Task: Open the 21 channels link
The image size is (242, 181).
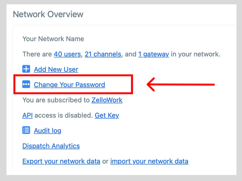Action: pyautogui.click(x=103, y=54)
